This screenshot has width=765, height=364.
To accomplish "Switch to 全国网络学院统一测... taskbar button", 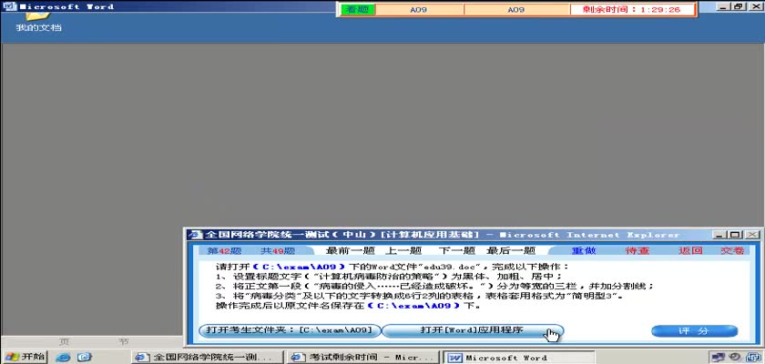I will [208, 358].
